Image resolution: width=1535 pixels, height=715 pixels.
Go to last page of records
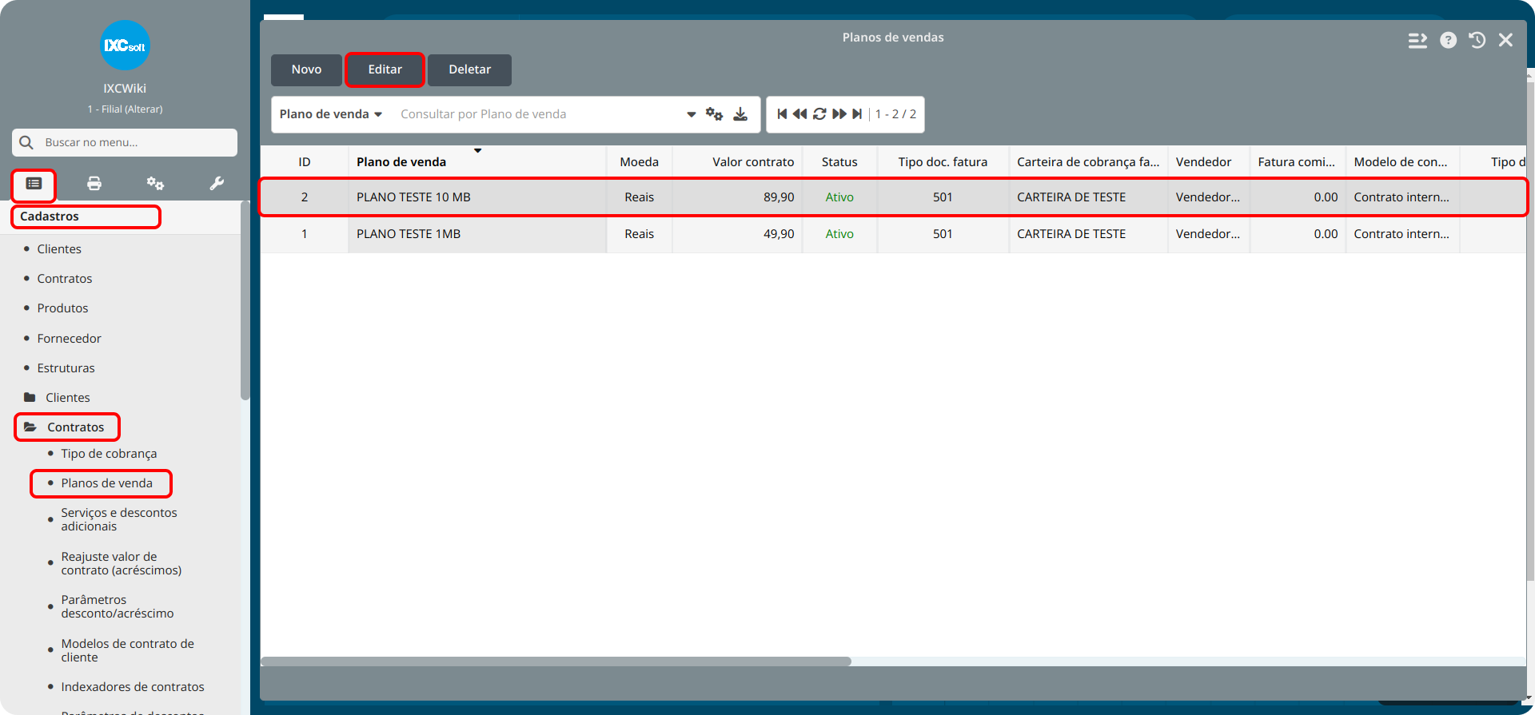click(x=857, y=114)
